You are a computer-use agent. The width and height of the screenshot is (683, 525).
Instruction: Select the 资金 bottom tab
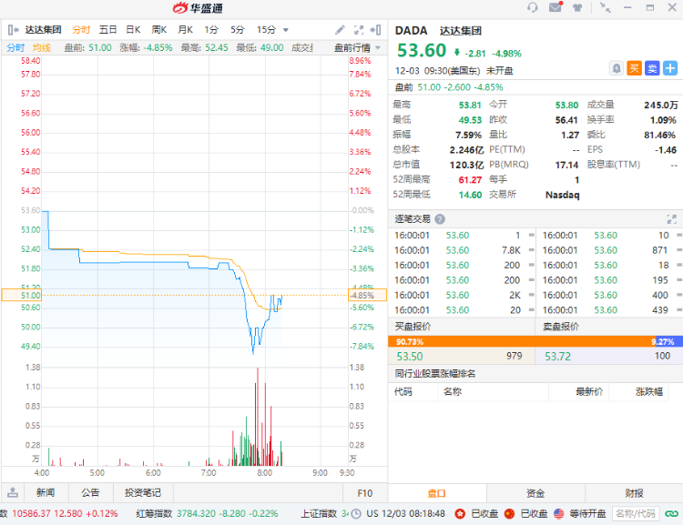point(535,493)
